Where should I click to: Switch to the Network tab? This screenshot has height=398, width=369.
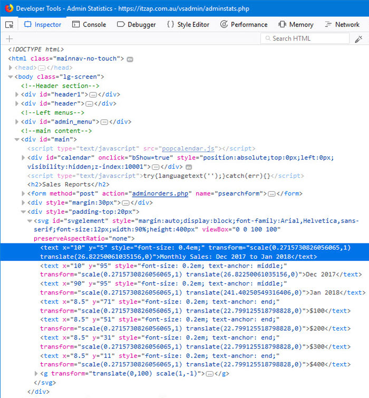coord(342,24)
